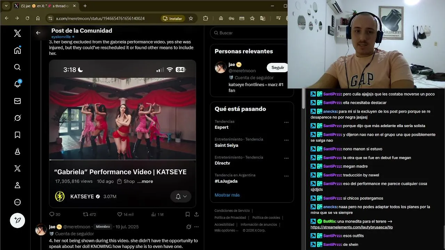The image size is (445, 250).
Task: Open the X logo home link in sidebar
Action: tap(17, 33)
